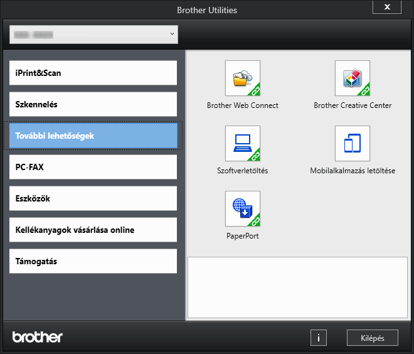Screen dimensions: 414x354
Task: Open the Mobilalkalmazás letöltése icon
Action: tap(353, 144)
